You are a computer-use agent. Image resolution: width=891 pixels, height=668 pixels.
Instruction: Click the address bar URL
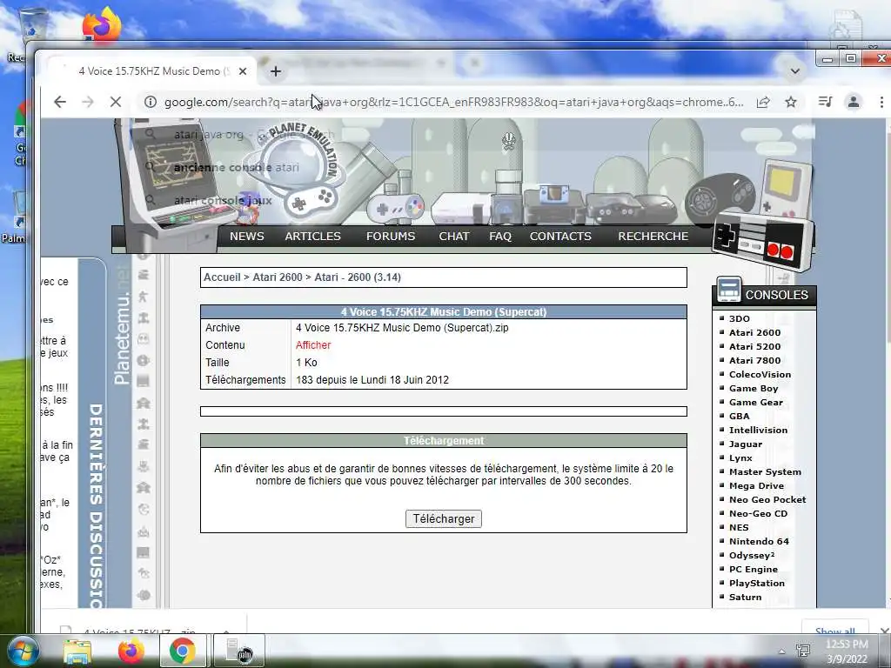453,103
